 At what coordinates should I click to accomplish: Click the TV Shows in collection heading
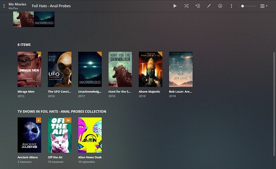(x=62, y=111)
